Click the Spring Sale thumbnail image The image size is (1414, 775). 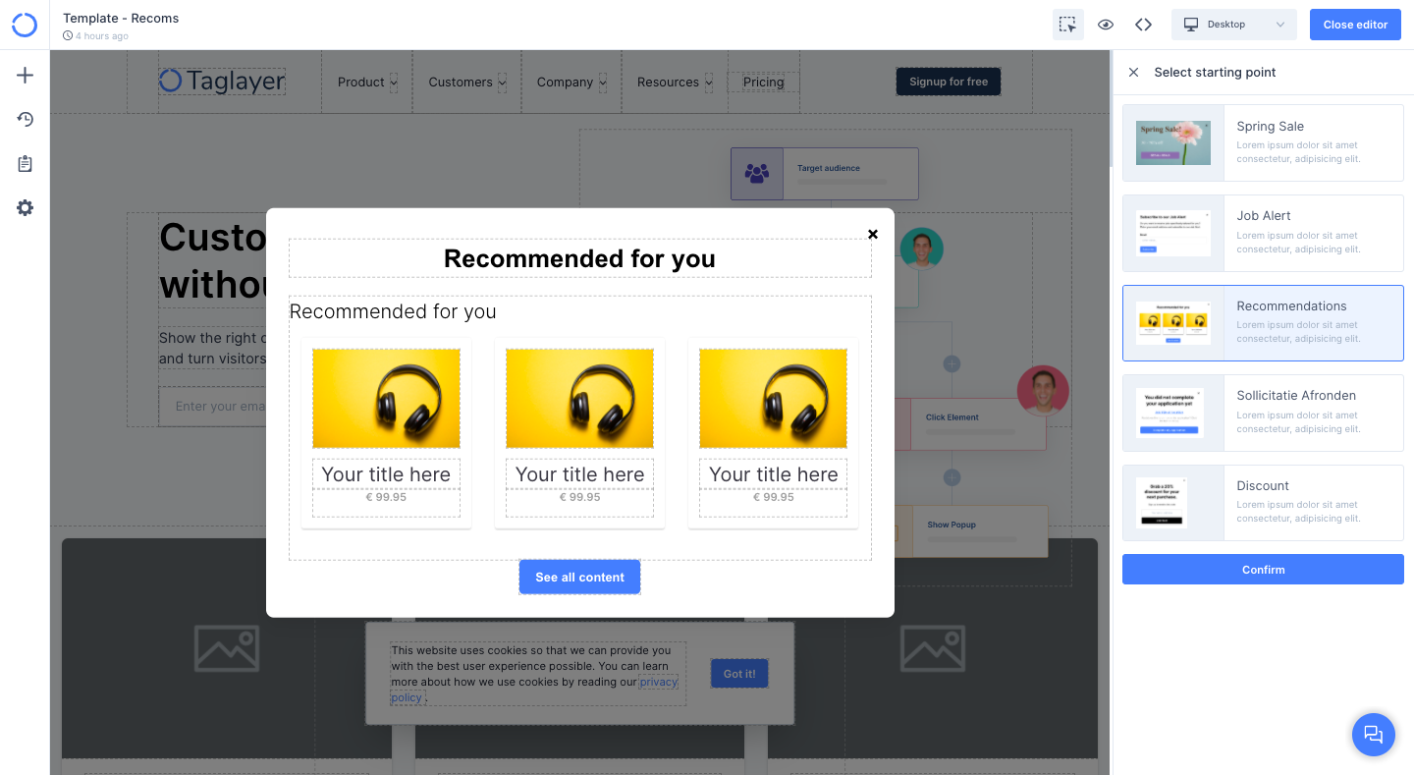coord(1173,142)
